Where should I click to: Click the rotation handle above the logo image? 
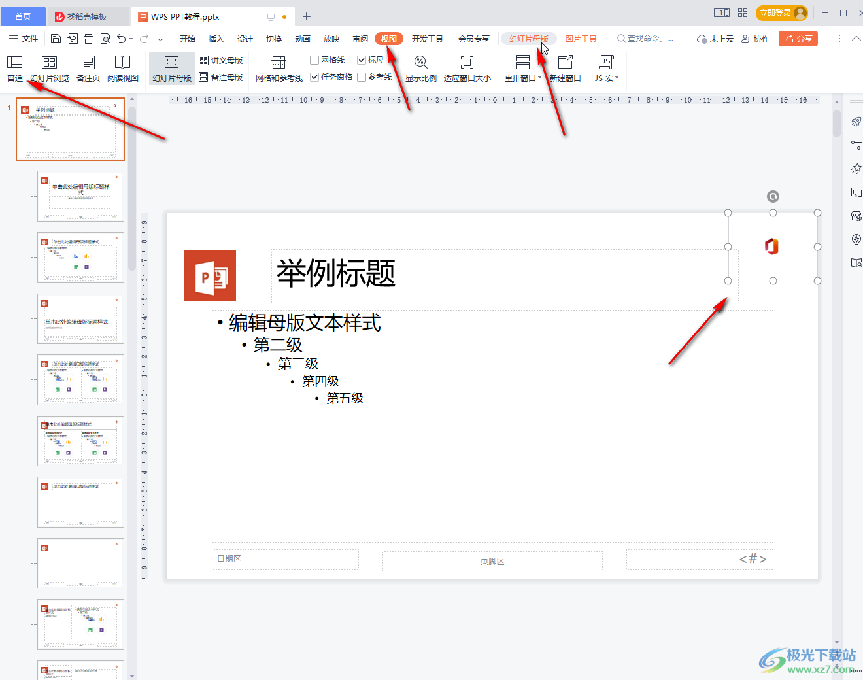tap(773, 196)
